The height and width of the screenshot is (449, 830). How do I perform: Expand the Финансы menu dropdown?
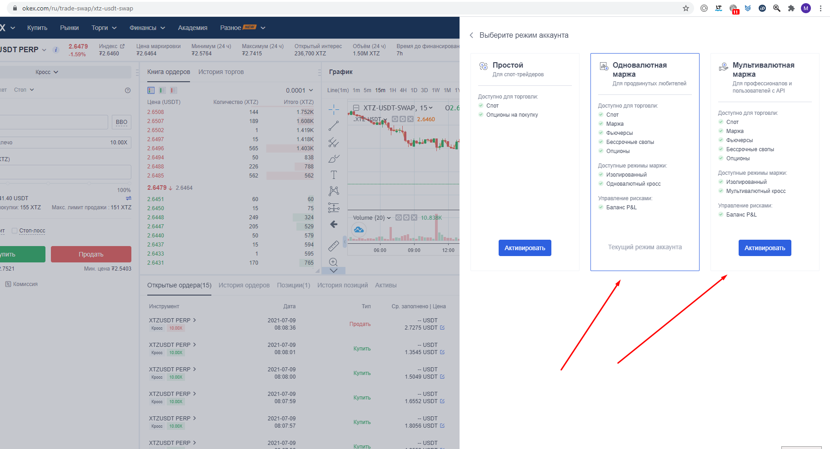coord(147,28)
